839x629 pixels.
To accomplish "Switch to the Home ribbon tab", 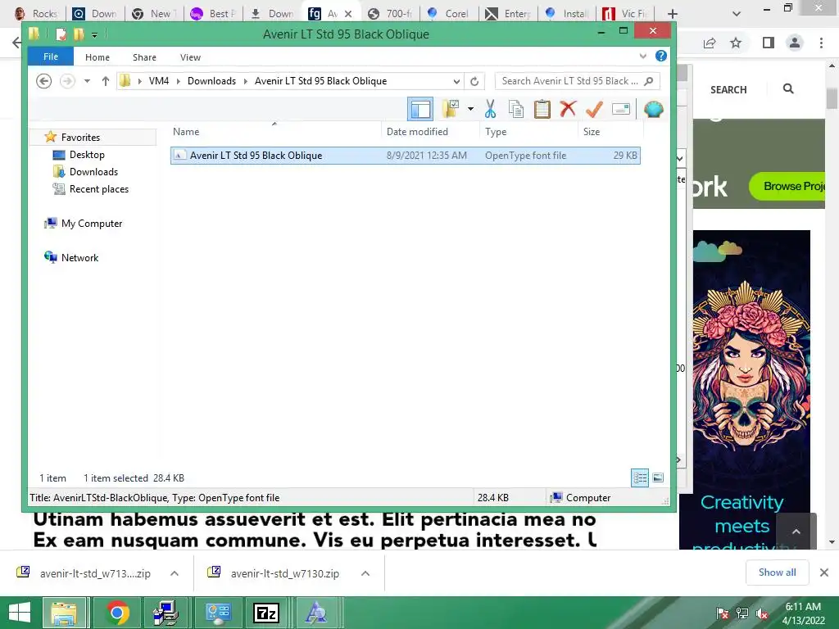I will (x=98, y=57).
